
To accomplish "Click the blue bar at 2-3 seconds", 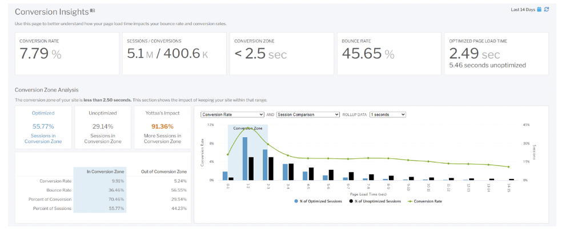I will [264, 165].
